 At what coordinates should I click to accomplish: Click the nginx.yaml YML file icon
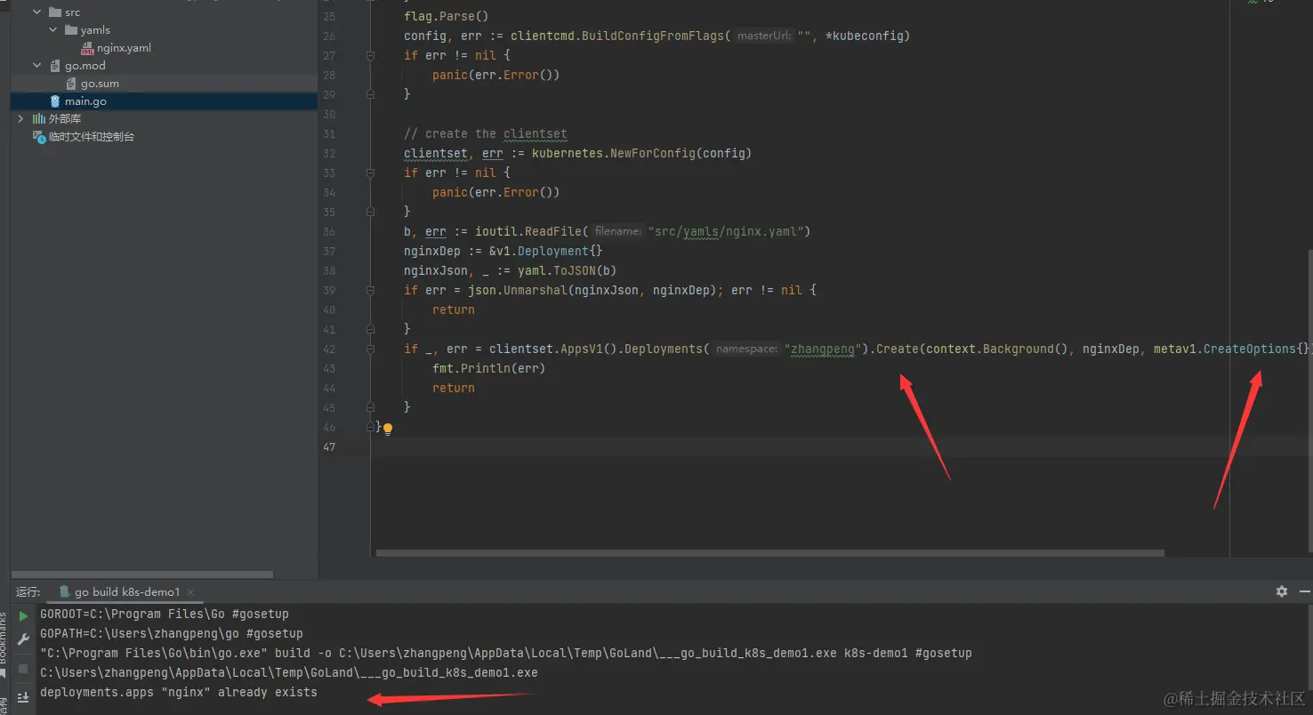[87, 48]
